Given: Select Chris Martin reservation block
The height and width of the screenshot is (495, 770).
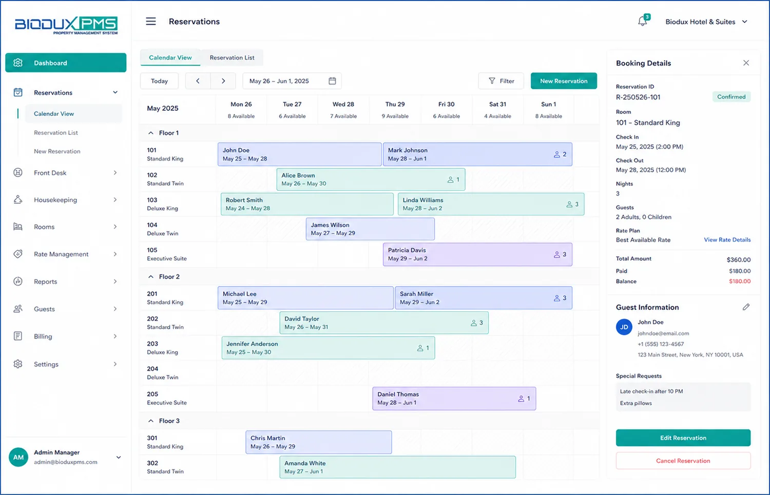Looking at the screenshot, I should tap(318, 442).
